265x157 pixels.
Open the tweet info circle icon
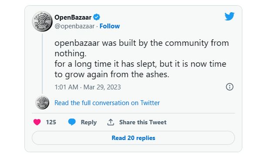[x=230, y=87]
